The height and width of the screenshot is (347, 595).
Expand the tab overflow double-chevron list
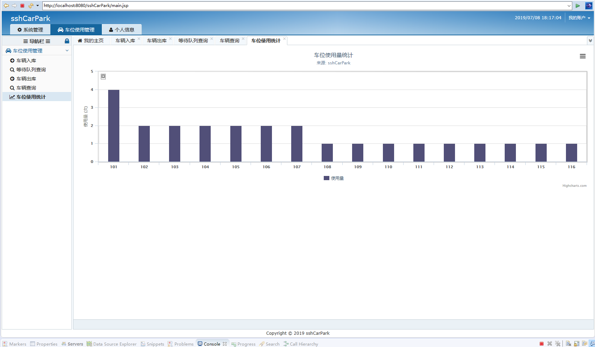tap(590, 41)
